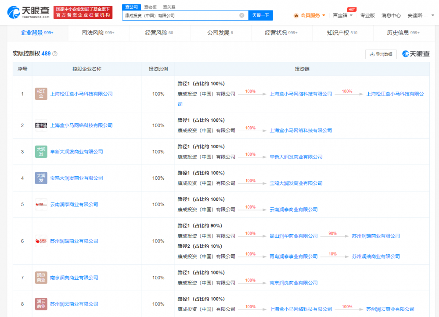
Task: Click 云南润泰商业有限公司 in the investment chain column
Action: point(293,210)
